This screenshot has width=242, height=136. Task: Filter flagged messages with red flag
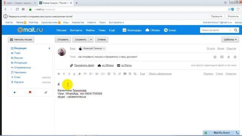pos(30,92)
